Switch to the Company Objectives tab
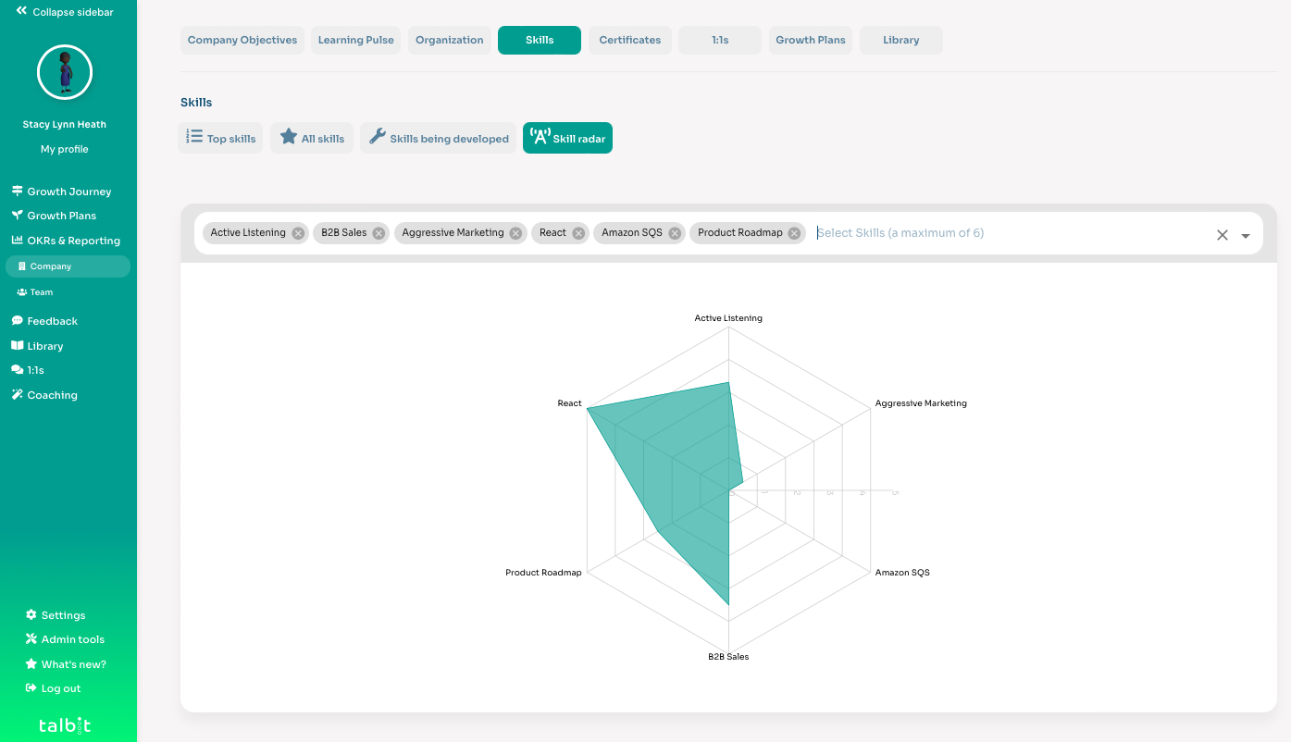The height and width of the screenshot is (742, 1291). click(242, 40)
